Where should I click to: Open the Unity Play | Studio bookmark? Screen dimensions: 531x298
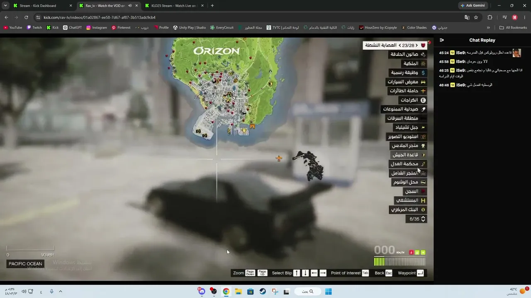point(190,28)
